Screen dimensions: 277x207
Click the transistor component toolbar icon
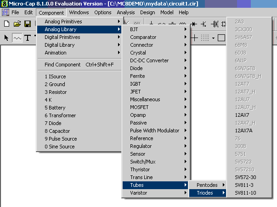pos(204,24)
